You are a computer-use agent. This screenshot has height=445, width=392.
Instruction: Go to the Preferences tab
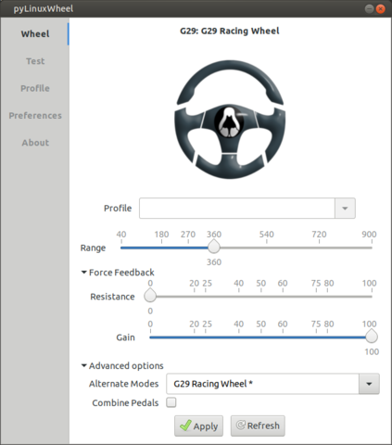pos(35,116)
